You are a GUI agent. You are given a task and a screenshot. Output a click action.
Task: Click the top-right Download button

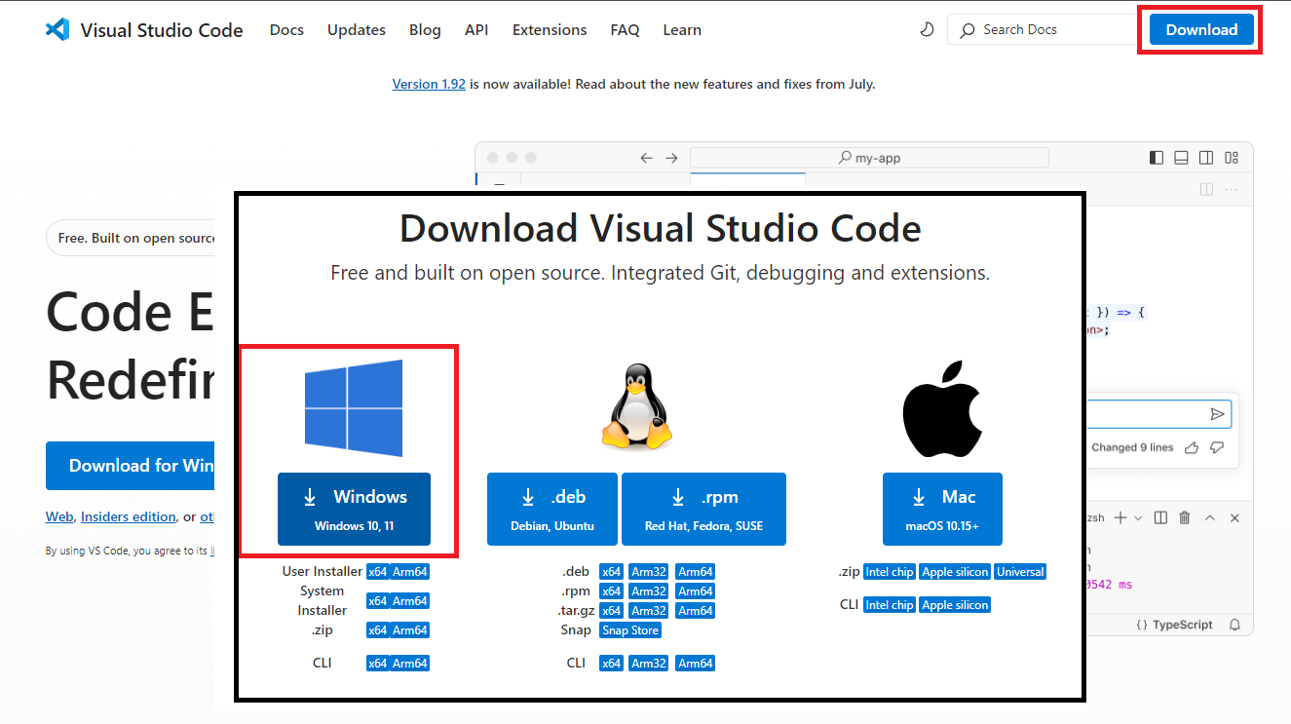pos(1201,29)
